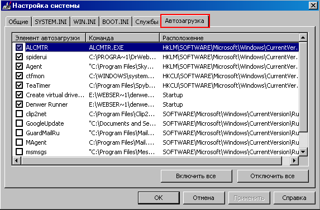This screenshot has height=210, width=320.
Task: Select the GoogleUpdate row name
Action: pyautogui.click(x=45, y=123)
